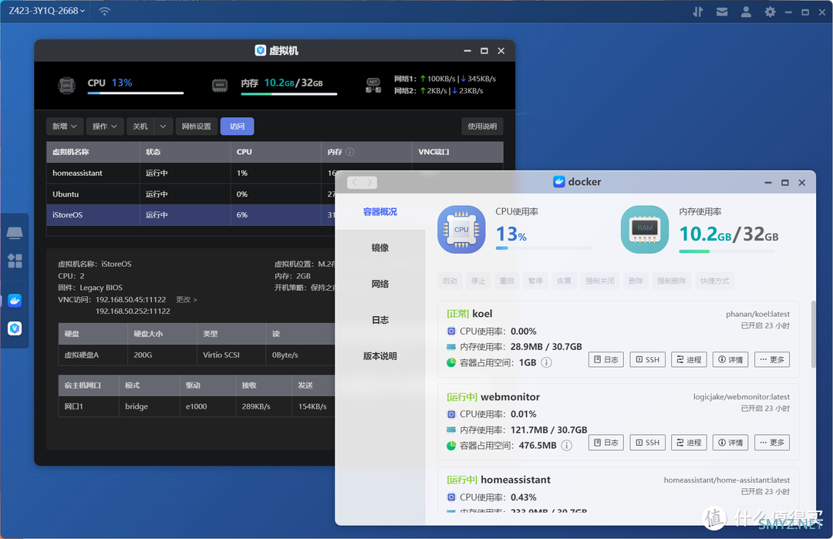The image size is (833, 539).
Task: Click info icon beside koel's 1GB space
Action: (x=546, y=362)
